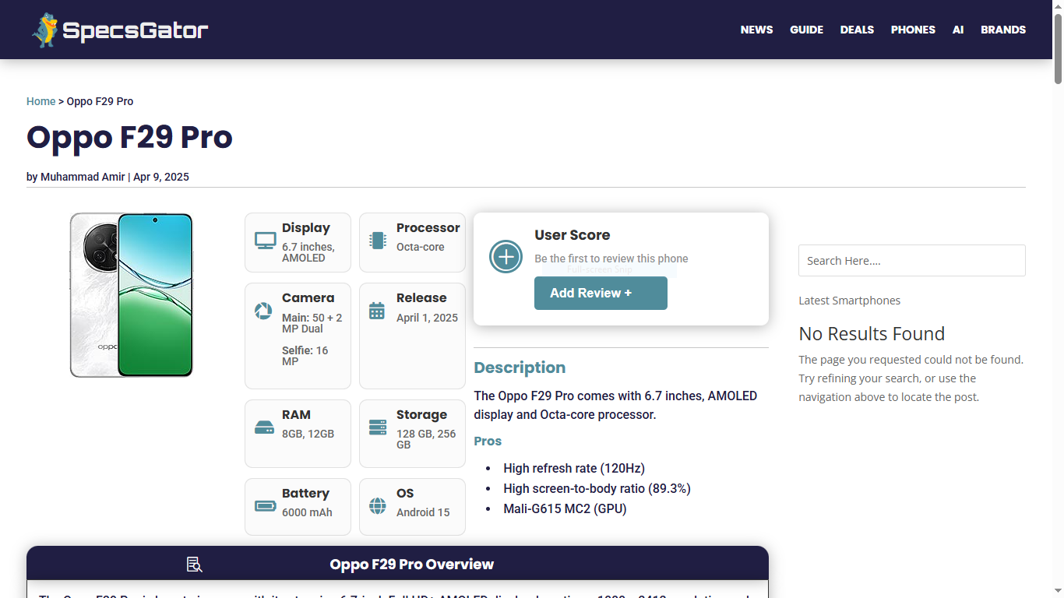The height and width of the screenshot is (598, 1064).
Task: Follow the Home breadcrumb link
Action: [x=41, y=101]
